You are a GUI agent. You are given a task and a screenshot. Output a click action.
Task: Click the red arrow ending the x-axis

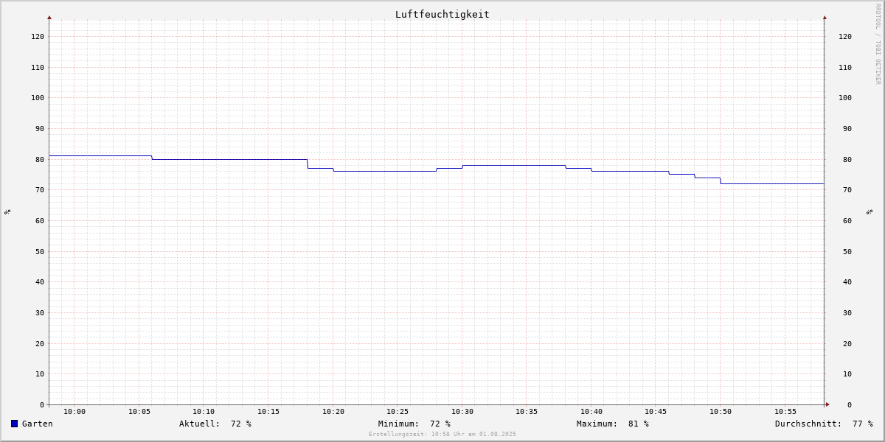[x=827, y=404]
